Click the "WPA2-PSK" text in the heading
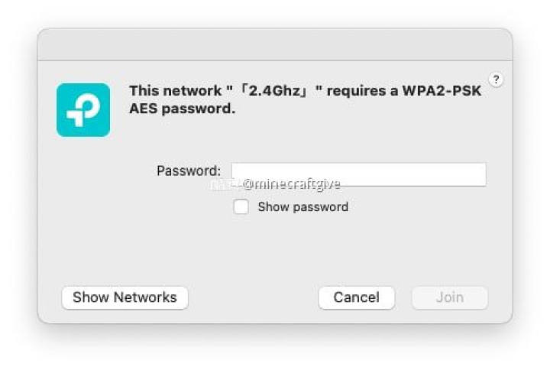This screenshot has width=550, height=370. [x=442, y=91]
